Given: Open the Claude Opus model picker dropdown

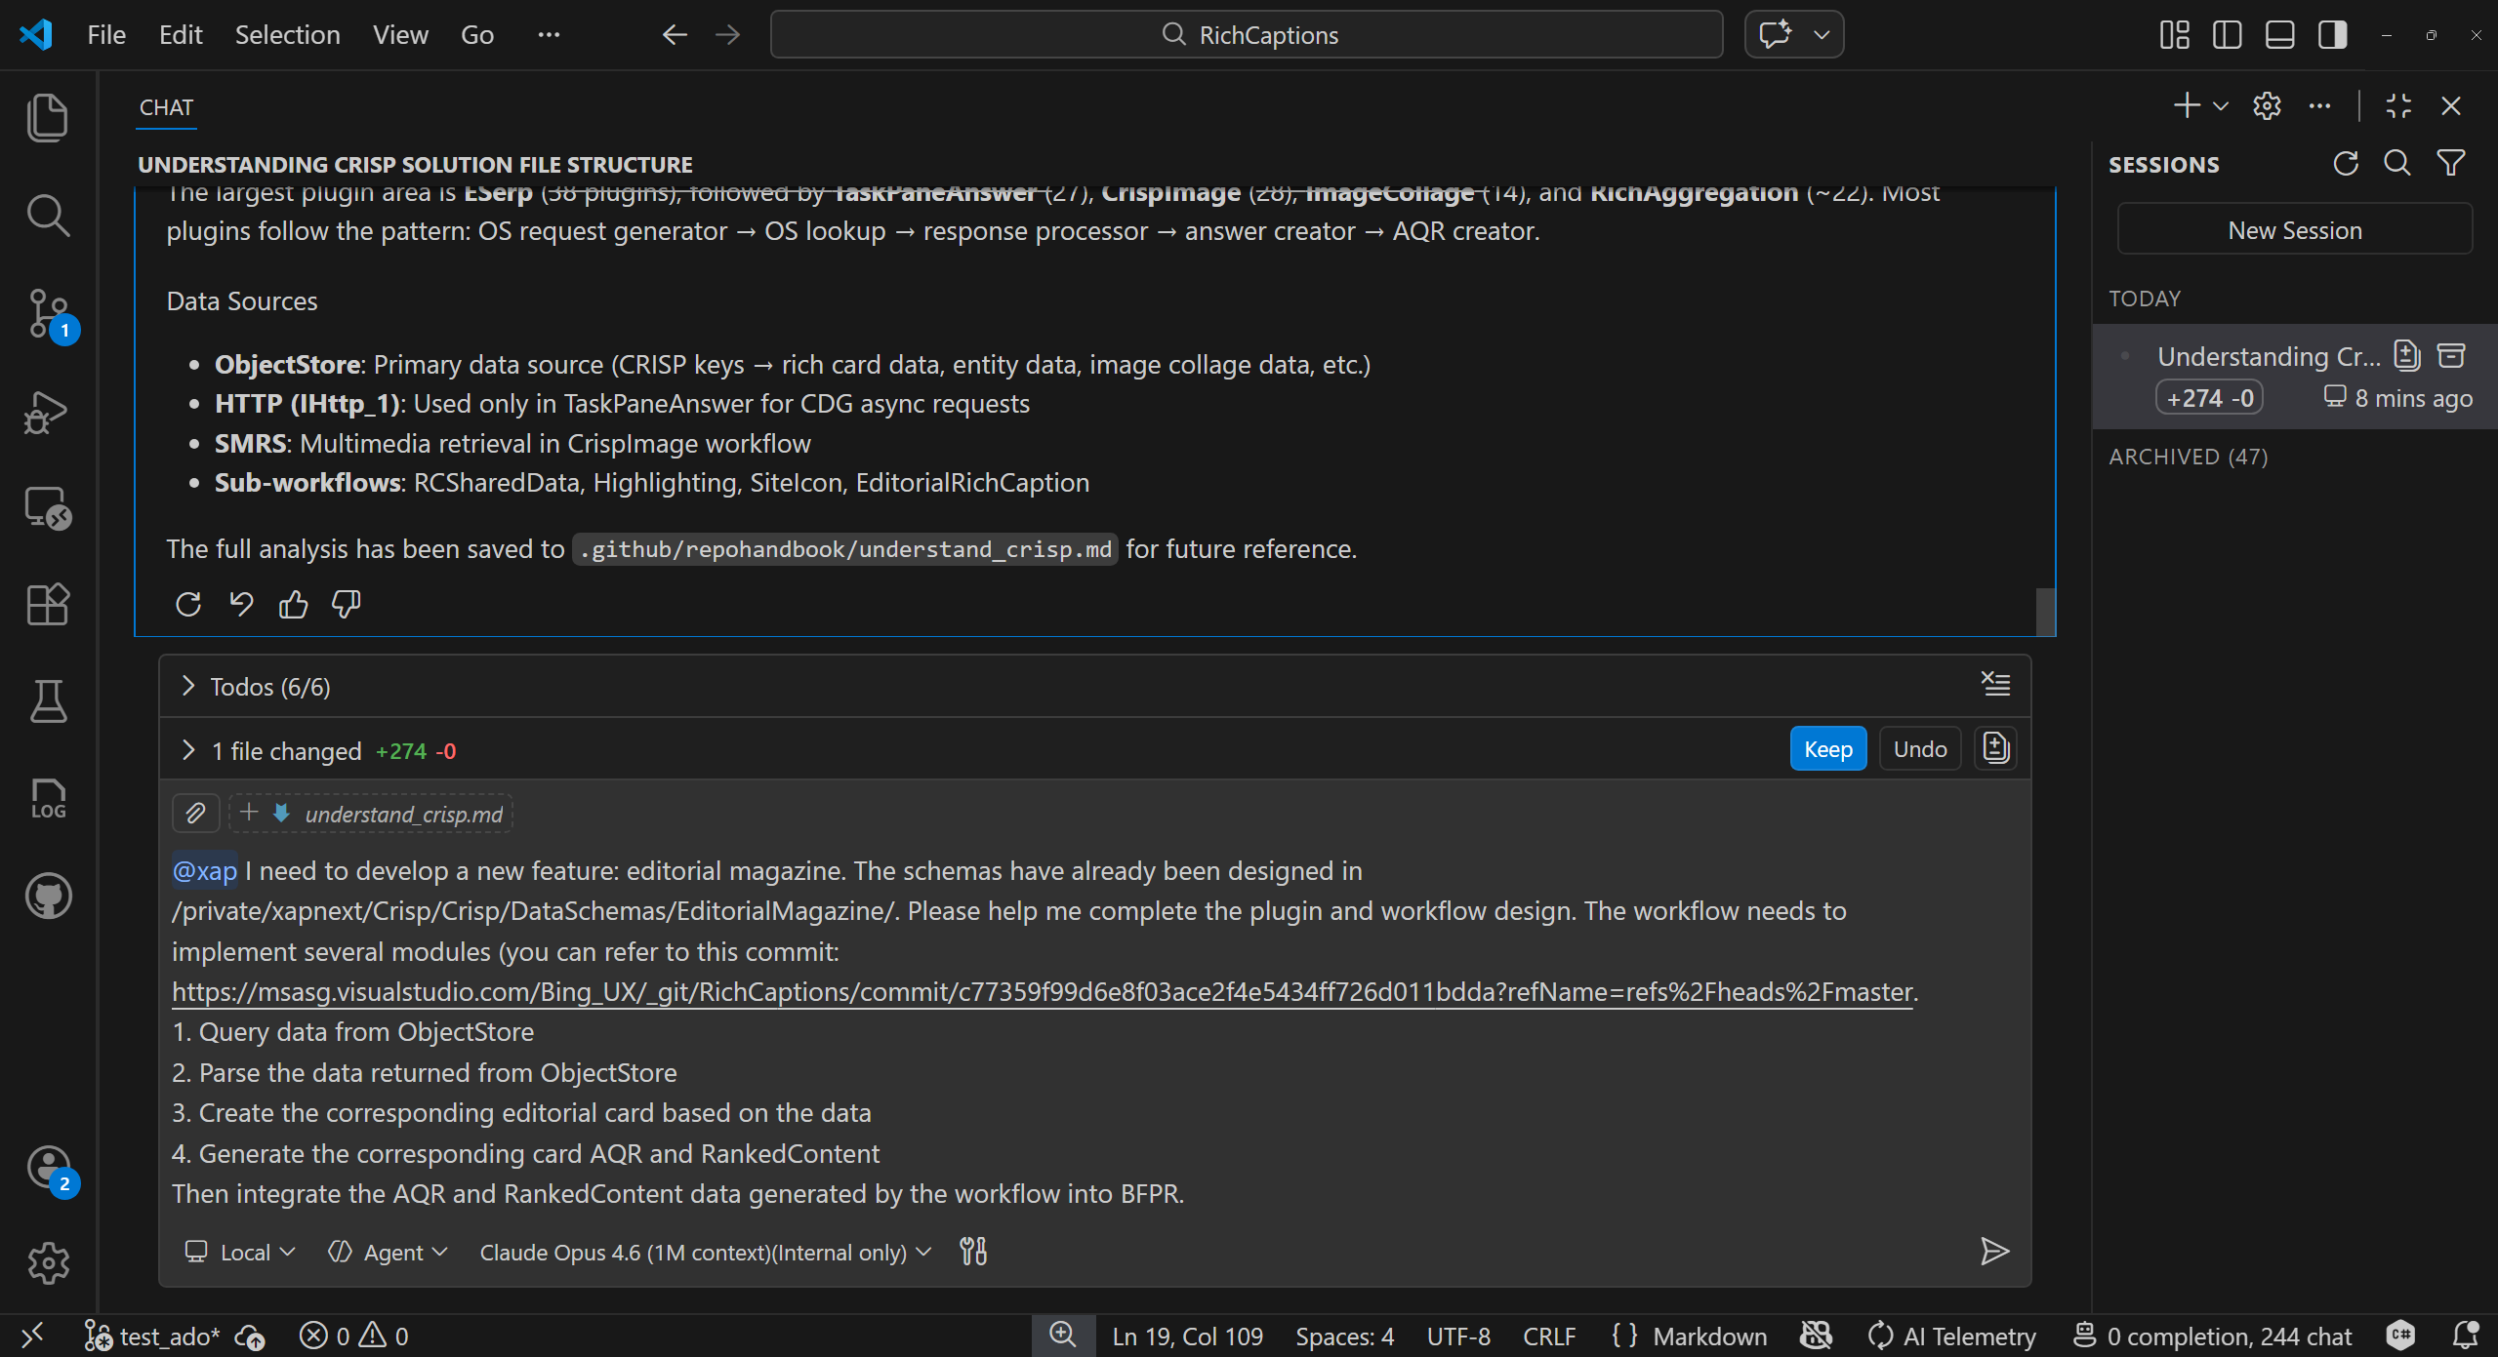Looking at the screenshot, I should (x=705, y=1252).
